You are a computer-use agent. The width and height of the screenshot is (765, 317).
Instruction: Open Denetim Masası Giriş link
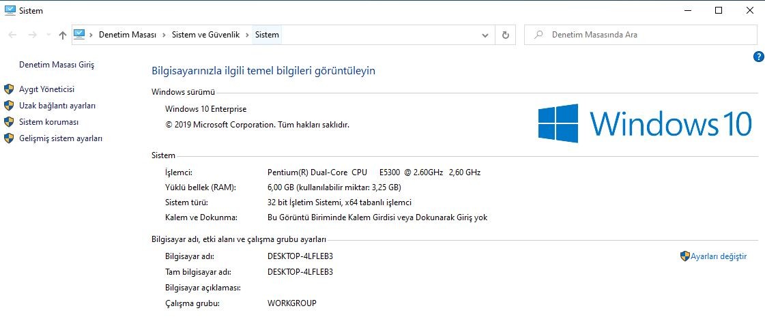tap(57, 65)
